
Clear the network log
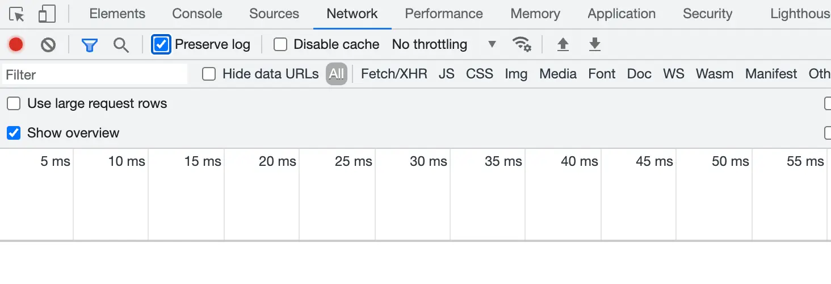[x=48, y=44]
